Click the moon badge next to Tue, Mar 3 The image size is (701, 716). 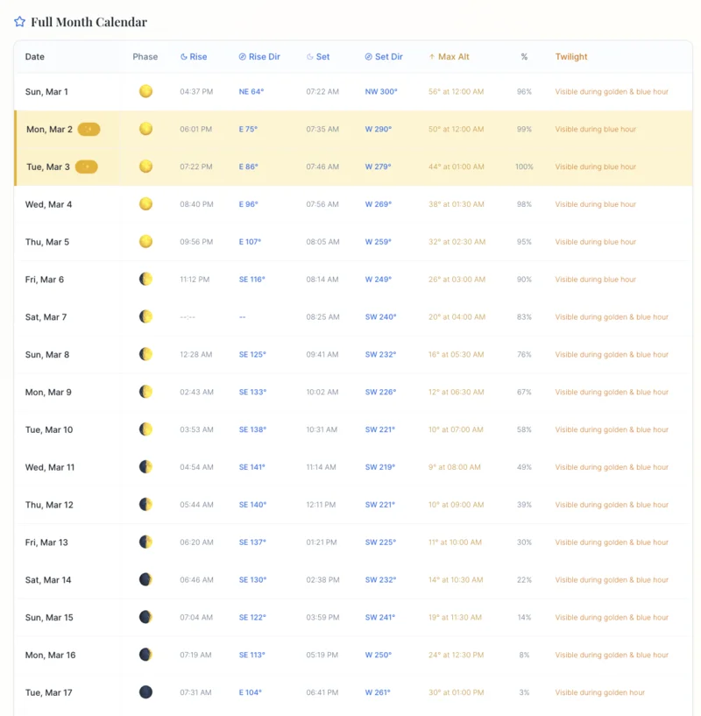[x=85, y=167]
